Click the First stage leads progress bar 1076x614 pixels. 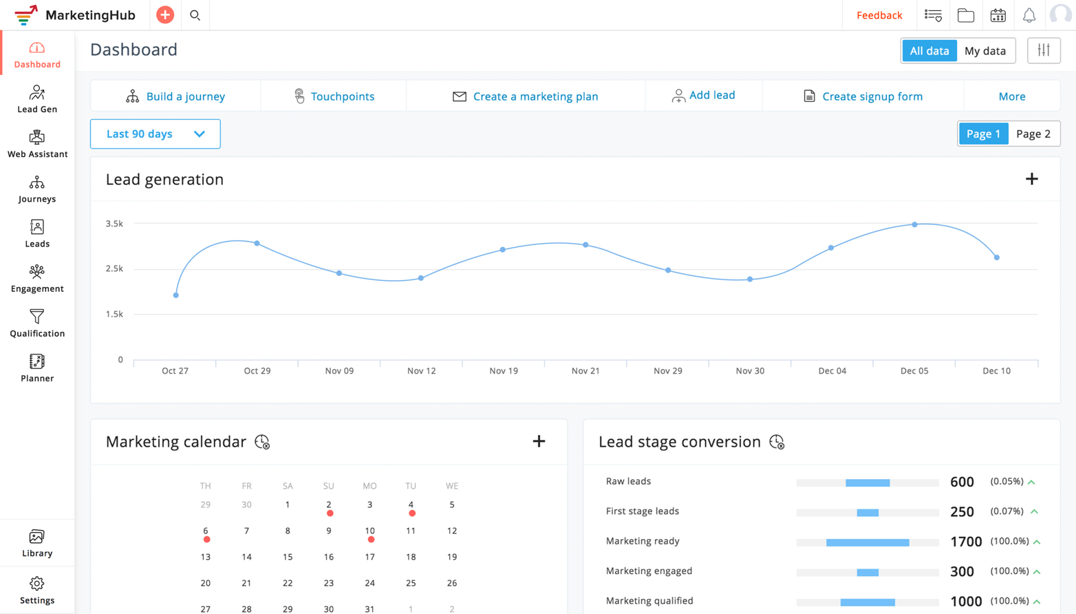pos(868,513)
